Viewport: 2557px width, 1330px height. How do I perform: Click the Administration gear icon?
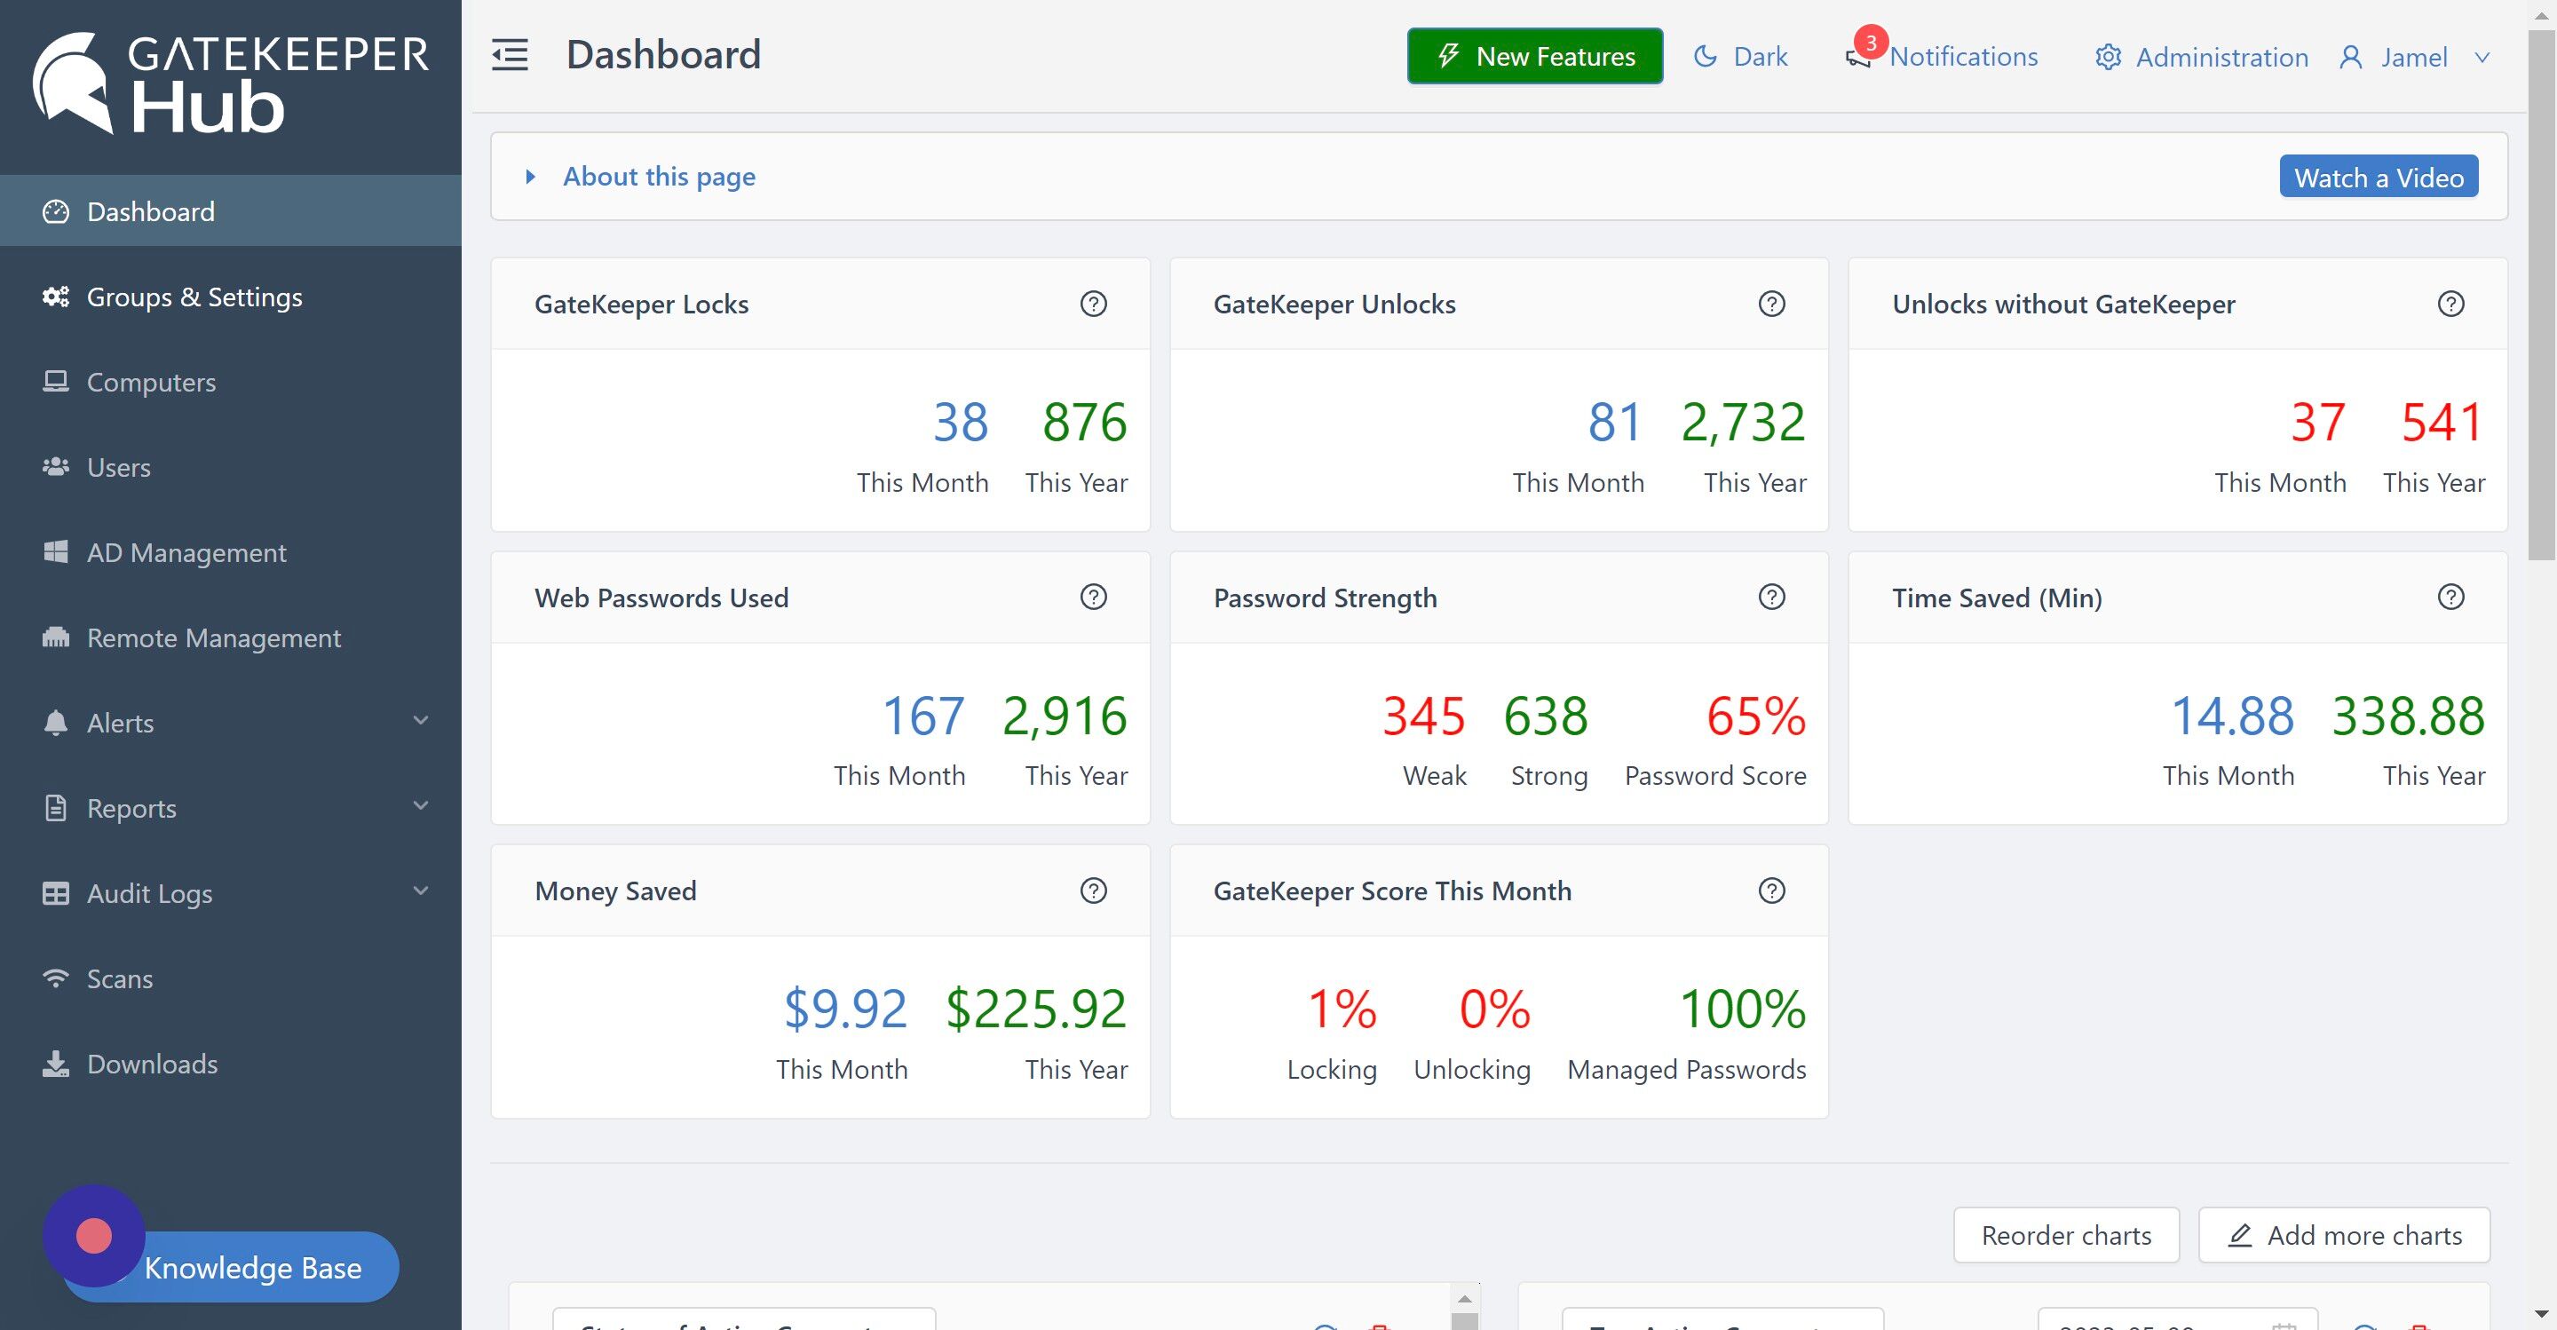pos(2108,58)
